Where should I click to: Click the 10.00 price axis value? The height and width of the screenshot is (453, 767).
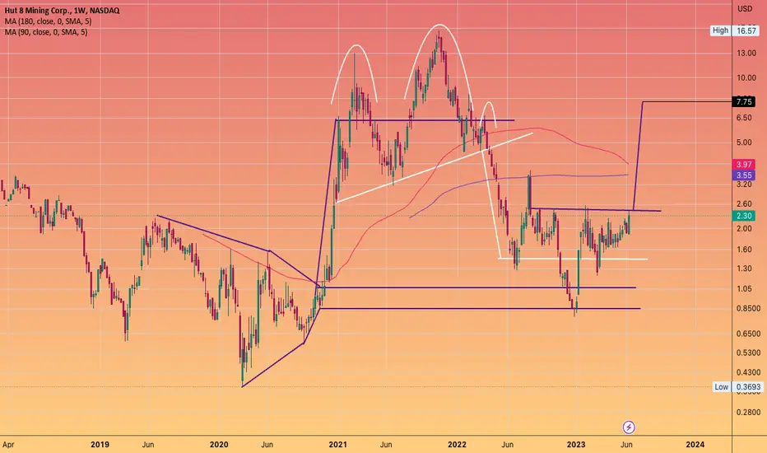point(746,78)
